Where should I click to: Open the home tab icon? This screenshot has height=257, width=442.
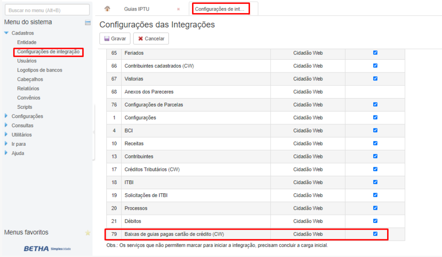point(107,9)
